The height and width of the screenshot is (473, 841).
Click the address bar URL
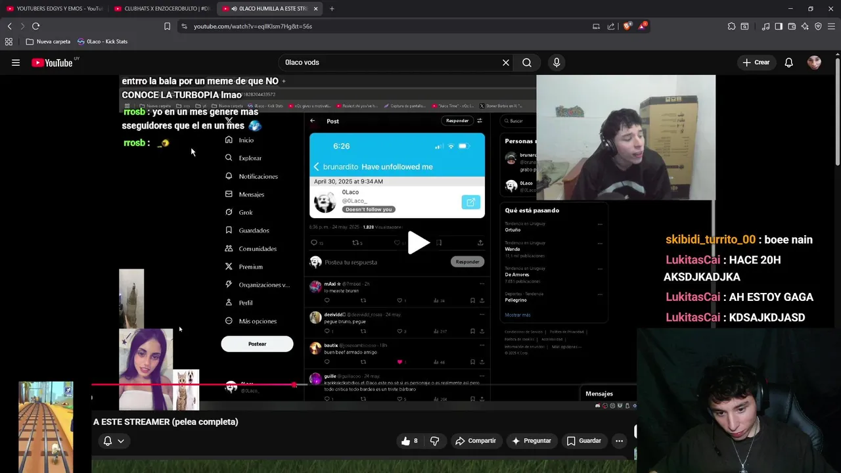coord(252,26)
